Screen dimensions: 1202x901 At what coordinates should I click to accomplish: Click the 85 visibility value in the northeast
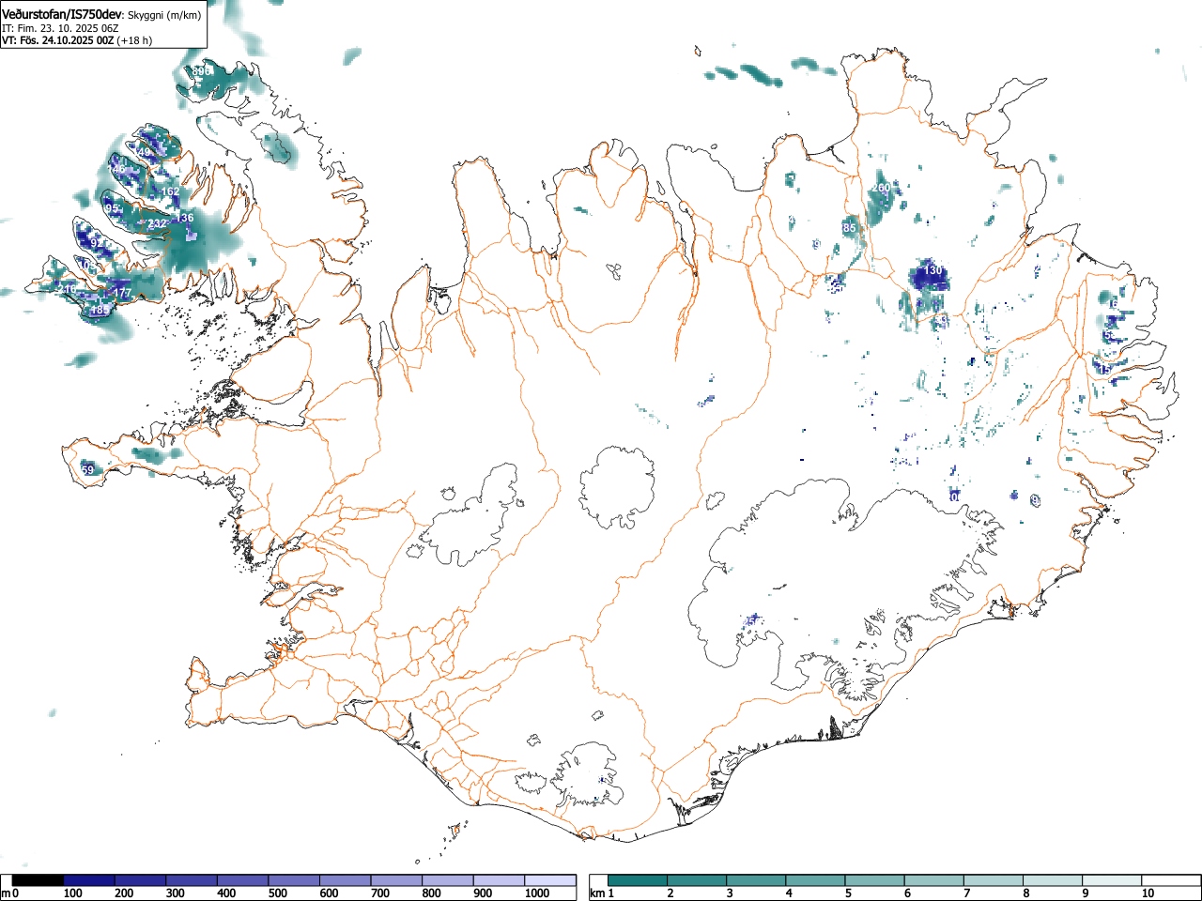850,228
